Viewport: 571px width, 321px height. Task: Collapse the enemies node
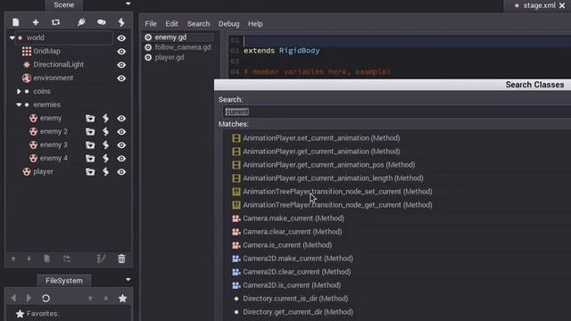[x=19, y=105]
